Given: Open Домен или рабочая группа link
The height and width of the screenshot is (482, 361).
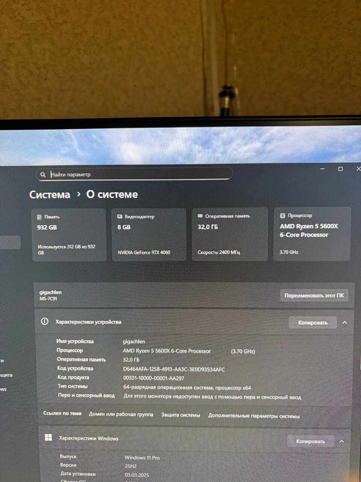Looking at the screenshot, I should [x=121, y=414].
